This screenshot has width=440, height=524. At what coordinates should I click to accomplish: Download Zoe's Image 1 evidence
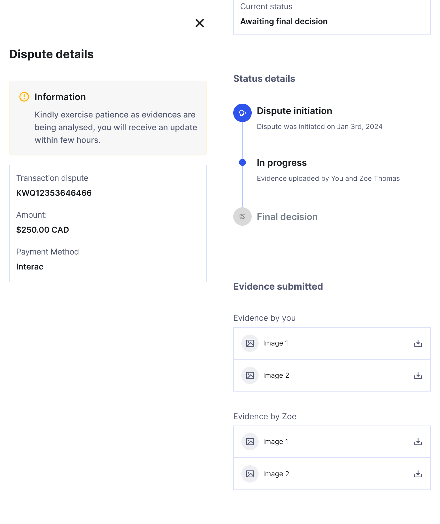tap(418, 442)
